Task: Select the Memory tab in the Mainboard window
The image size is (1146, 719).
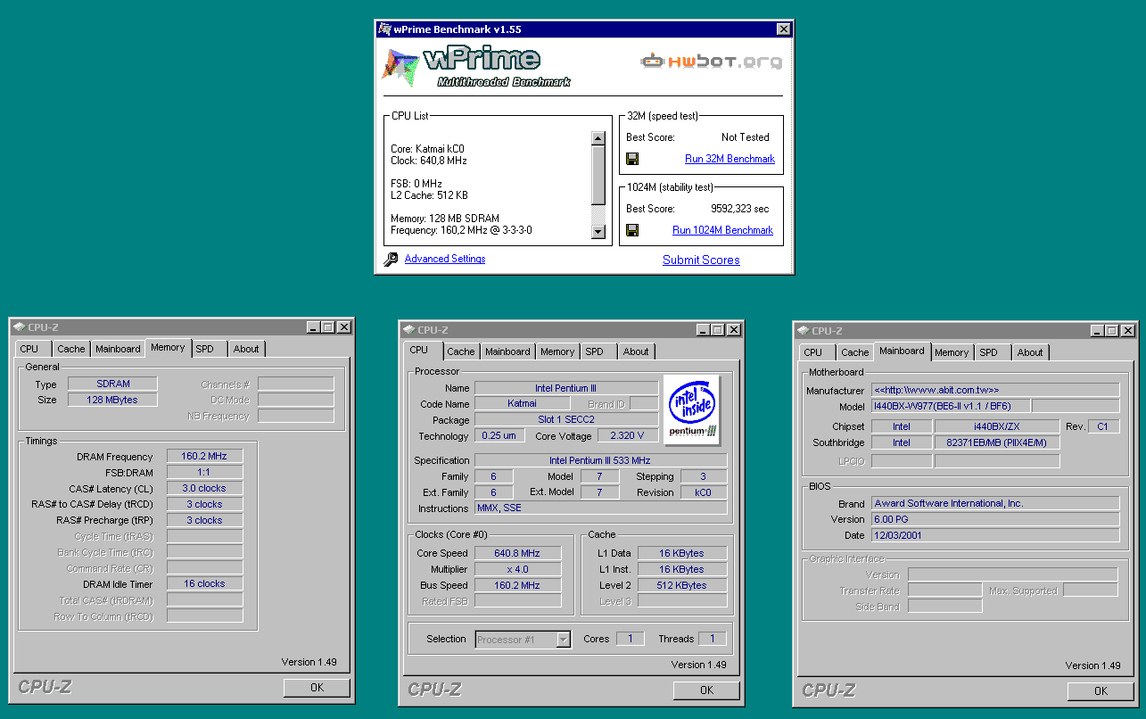Action: [952, 352]
